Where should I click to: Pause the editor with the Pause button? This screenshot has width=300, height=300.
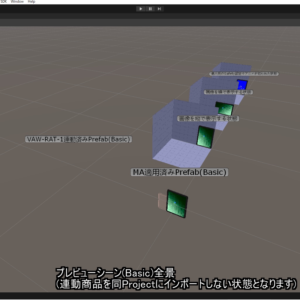150,9
